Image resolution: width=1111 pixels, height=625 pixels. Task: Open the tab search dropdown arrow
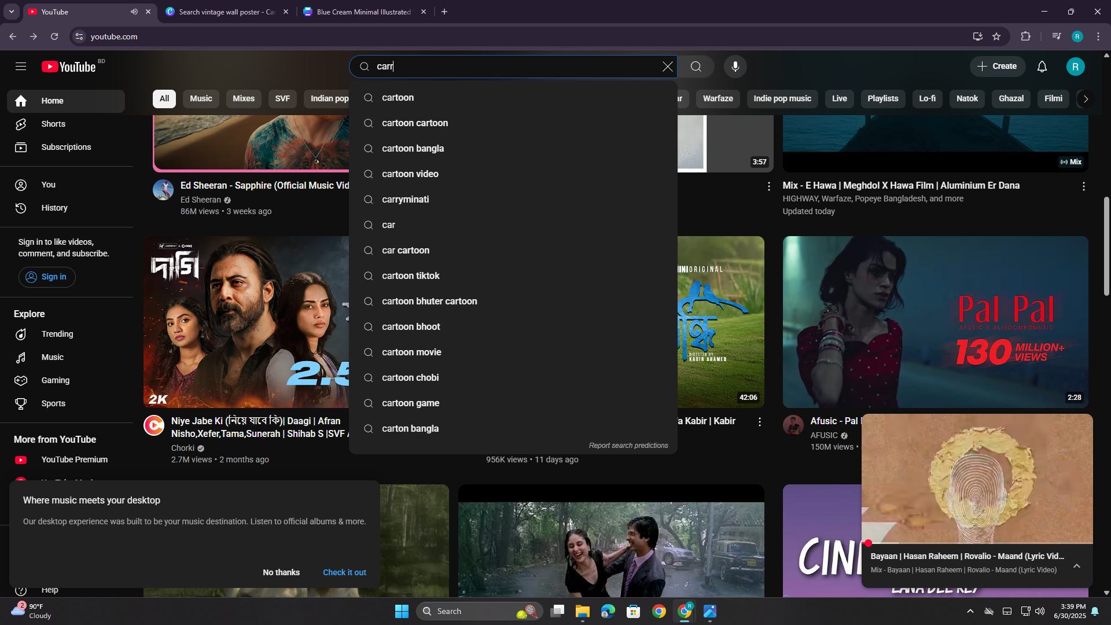click(12, 12)
